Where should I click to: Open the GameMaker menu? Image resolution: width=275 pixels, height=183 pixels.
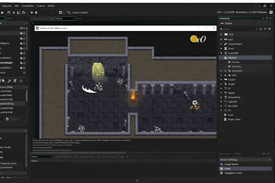27,6
